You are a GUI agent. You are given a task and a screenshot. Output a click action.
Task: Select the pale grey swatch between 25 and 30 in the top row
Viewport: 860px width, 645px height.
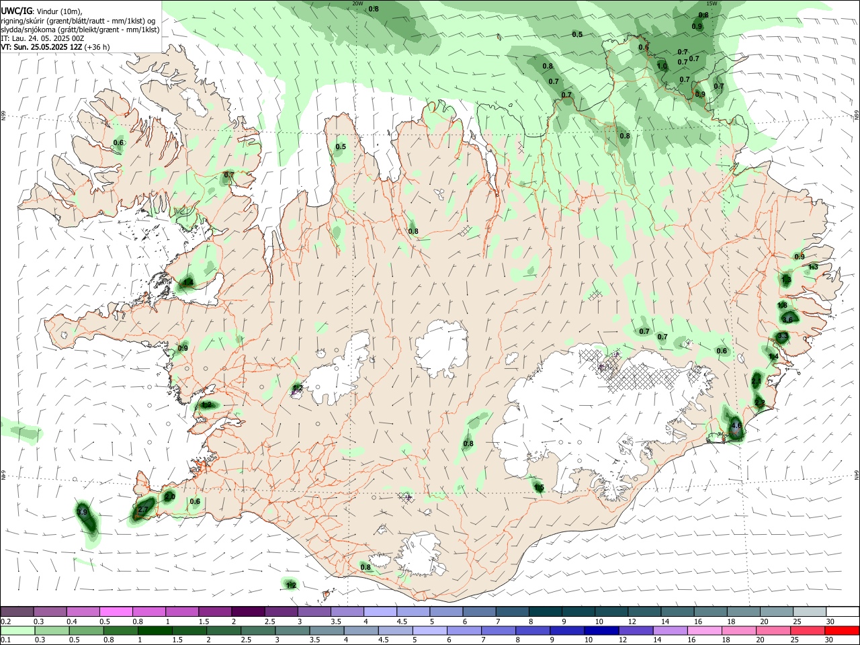click(809, 611)
